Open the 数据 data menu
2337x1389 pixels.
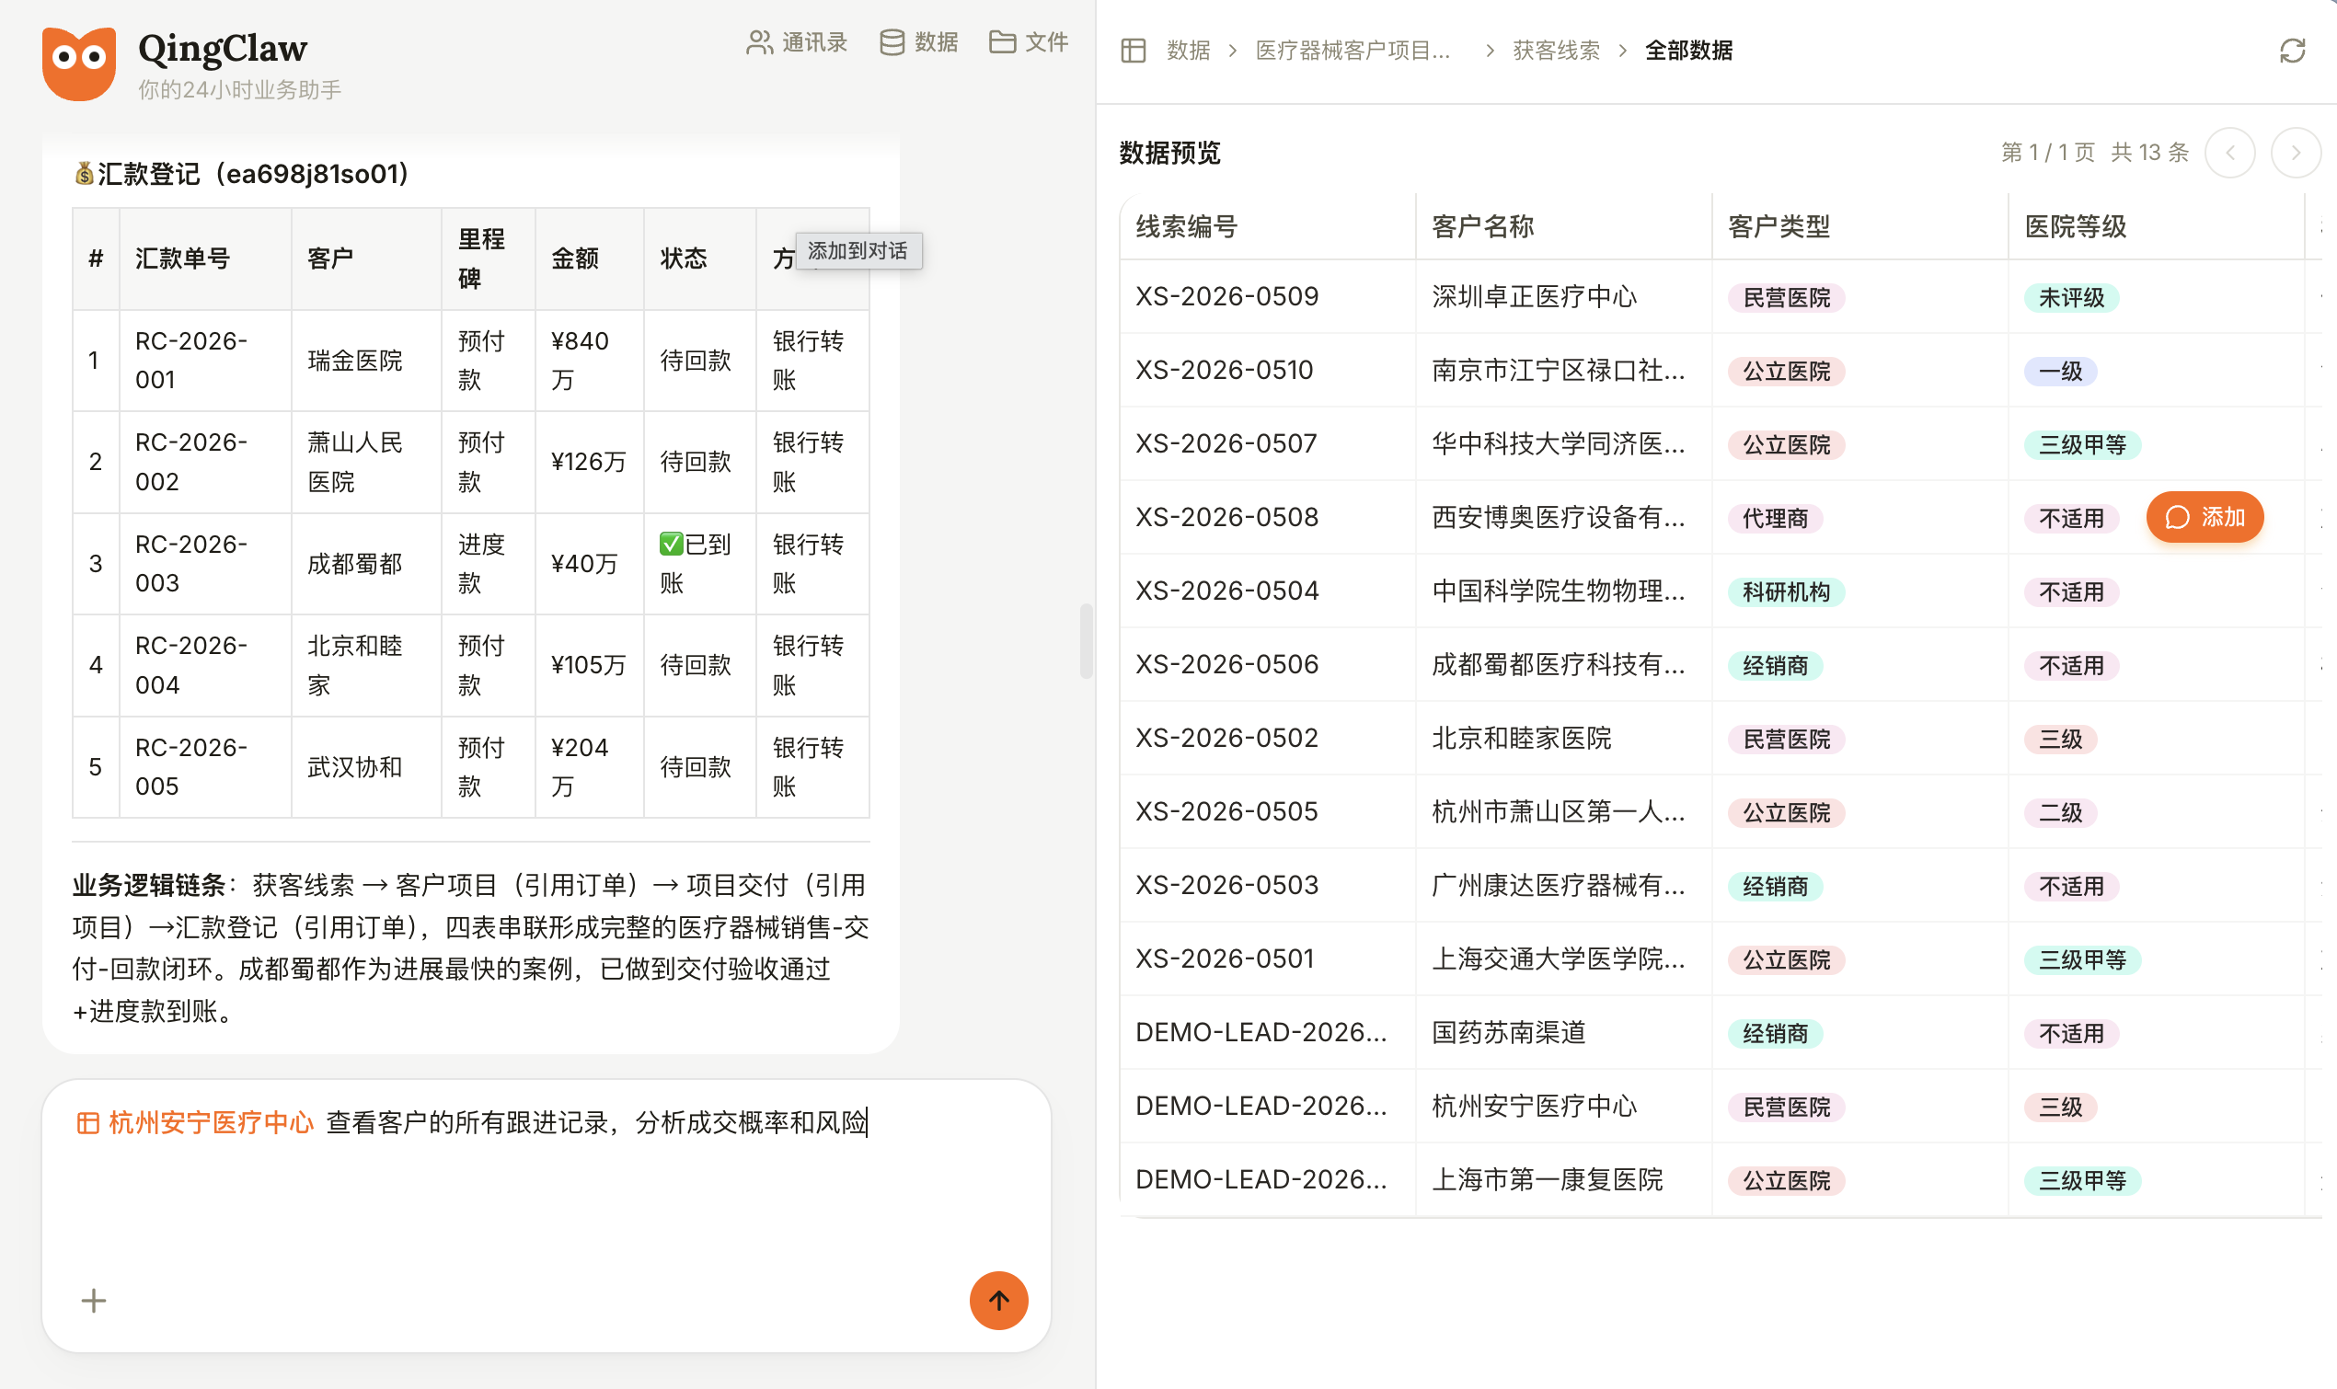pyautogui.click(x=919, y=42)
